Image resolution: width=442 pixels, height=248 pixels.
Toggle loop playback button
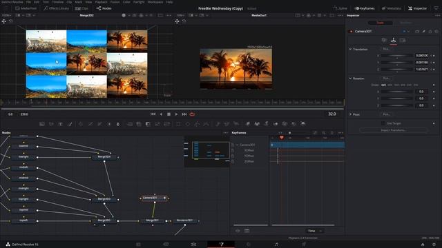[192, 114]
